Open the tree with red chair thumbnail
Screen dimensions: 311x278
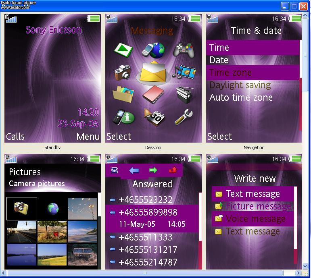[x=52, y=232]
